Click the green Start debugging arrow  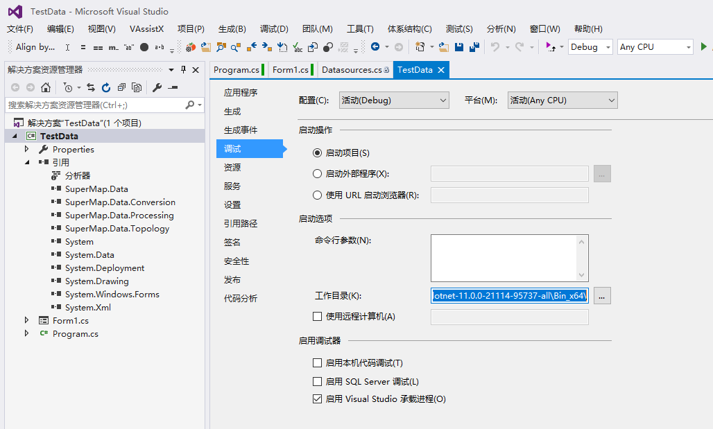click(x=704, y=46)
